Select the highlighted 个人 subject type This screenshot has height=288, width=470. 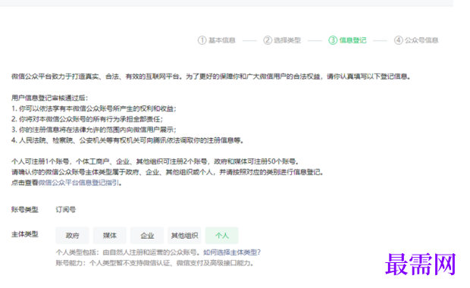pos(222,236)
